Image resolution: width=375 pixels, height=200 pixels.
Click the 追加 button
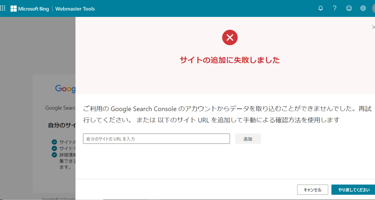(x=248, y=139)
